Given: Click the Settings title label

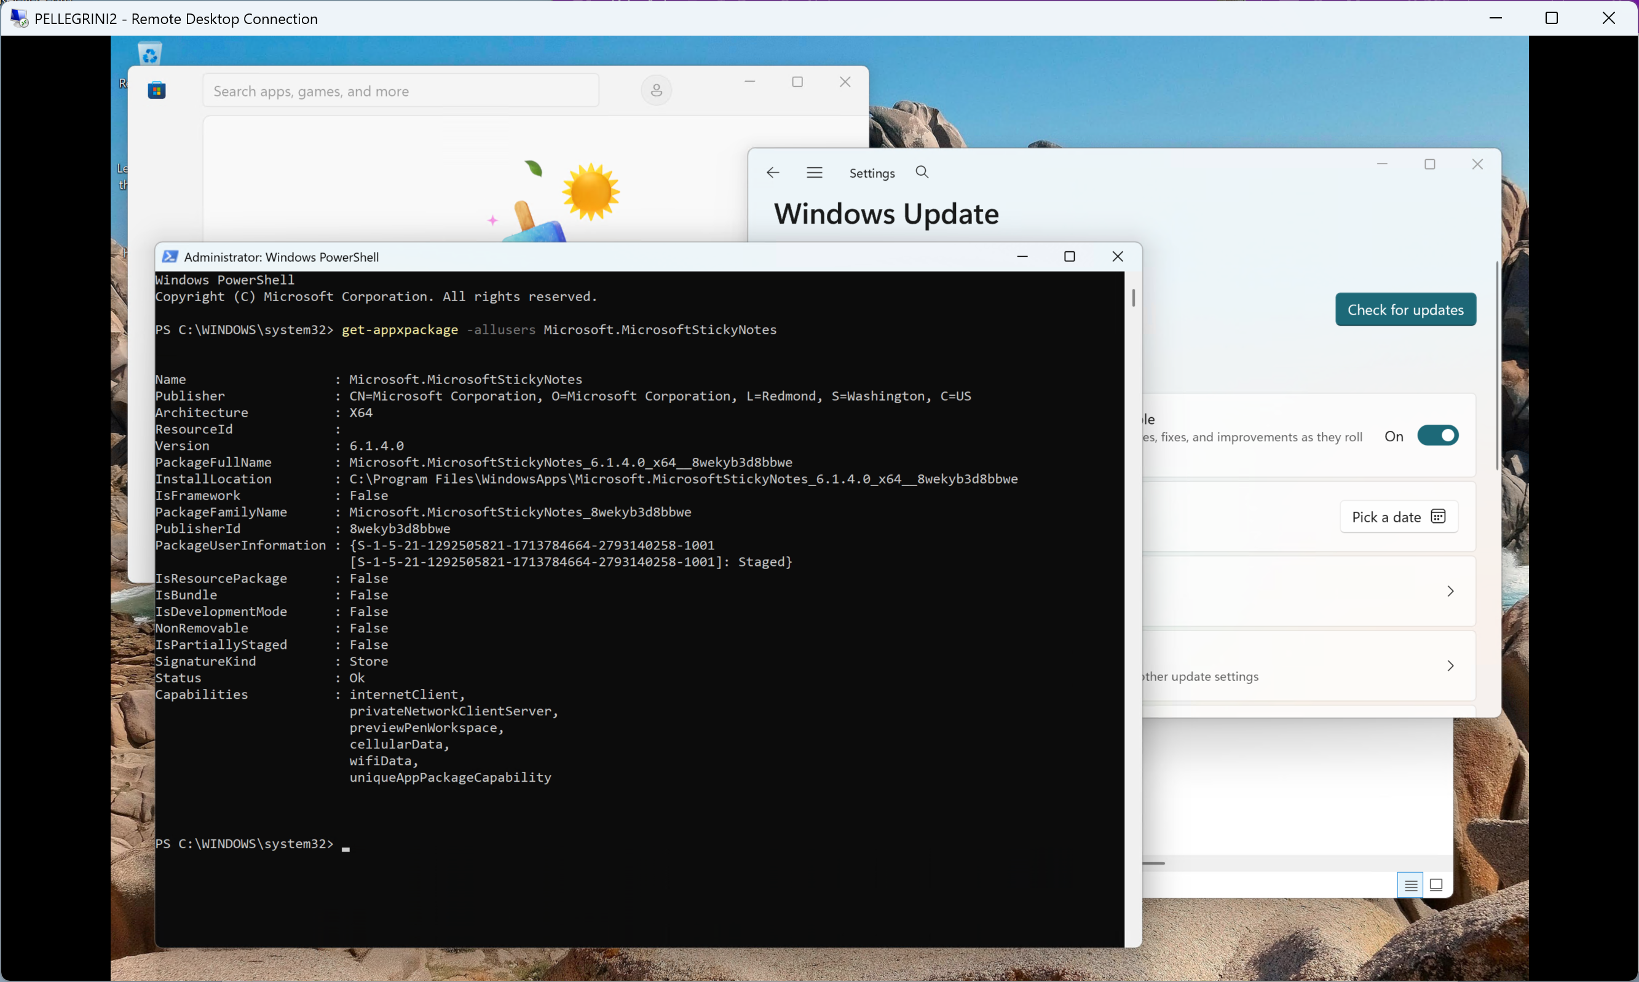Looking at the screenshot, I should [872, 173].
